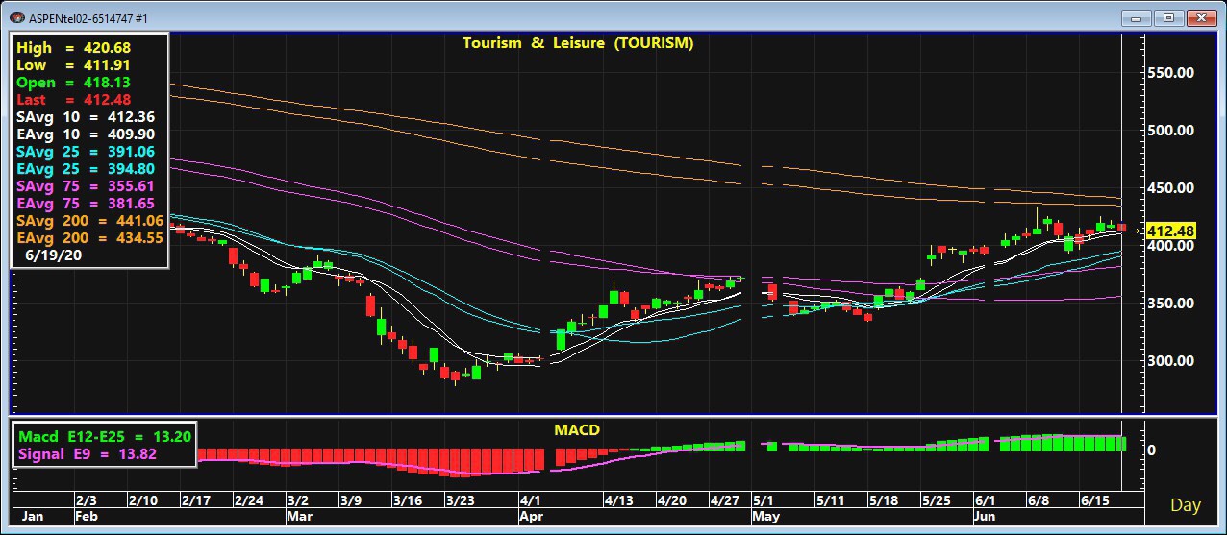Image resolution: width=1227 pixels, height=535 pixels.
Task: Click the Low = 411.91 legend entry
Action: click(x=74, y=64)
